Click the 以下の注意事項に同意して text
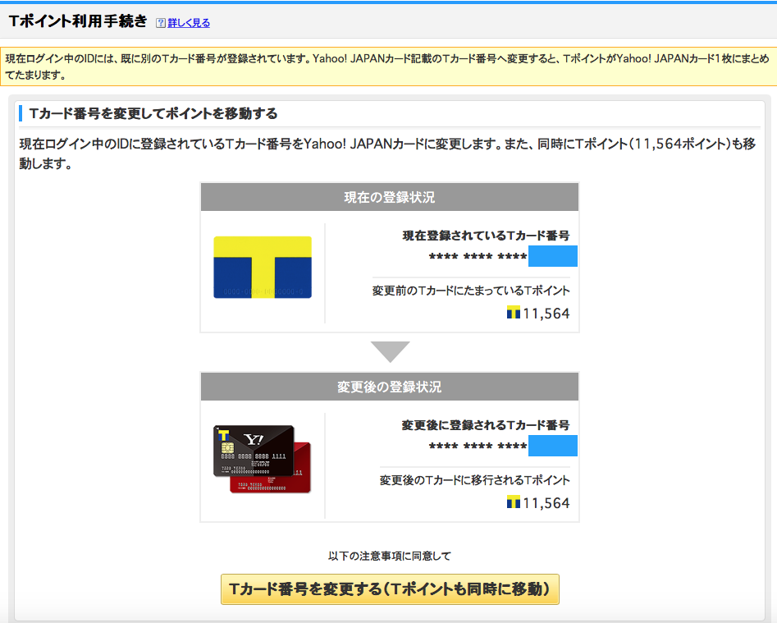 (x=390, y=557)
